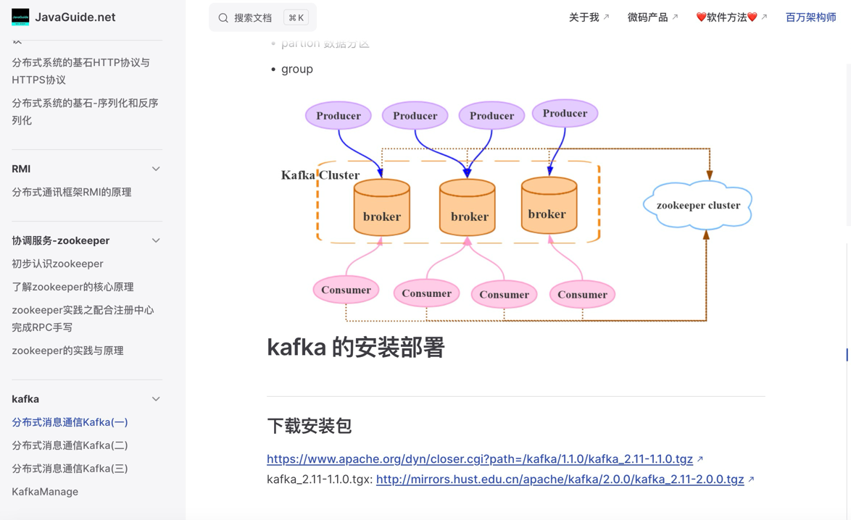851x520 pixels.
Task: Click the kafka_2.11-1.1.0.tgx label text
Action: [319, 479]
